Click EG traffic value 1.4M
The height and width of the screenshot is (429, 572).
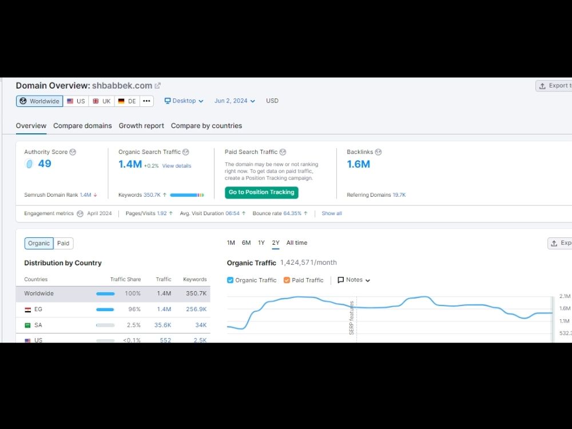pos(164,309)
